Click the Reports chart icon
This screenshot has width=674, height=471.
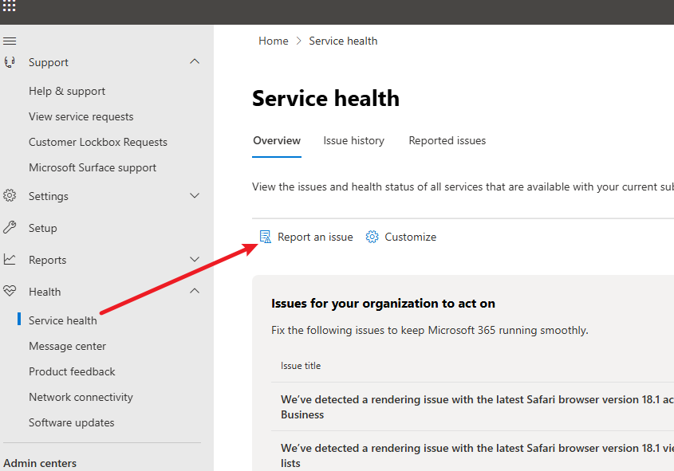pyautogui.click(x=10, y=259)
